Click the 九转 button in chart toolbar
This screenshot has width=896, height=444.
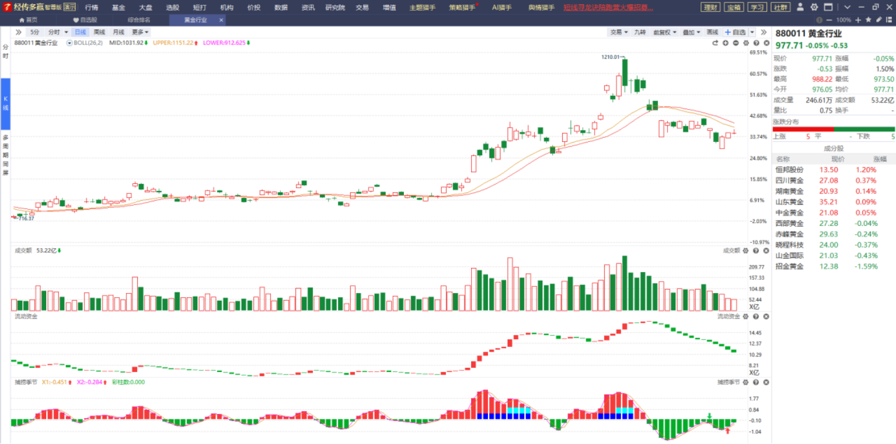pos(640,32)
